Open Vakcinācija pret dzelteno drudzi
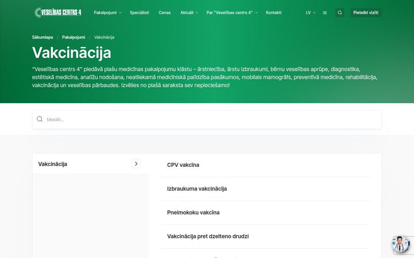 coord(265,236)
